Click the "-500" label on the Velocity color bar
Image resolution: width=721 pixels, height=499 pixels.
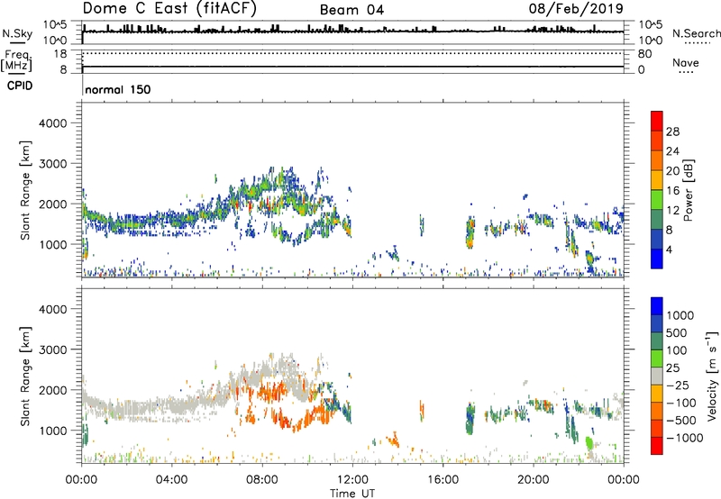(x=681, y=421)
